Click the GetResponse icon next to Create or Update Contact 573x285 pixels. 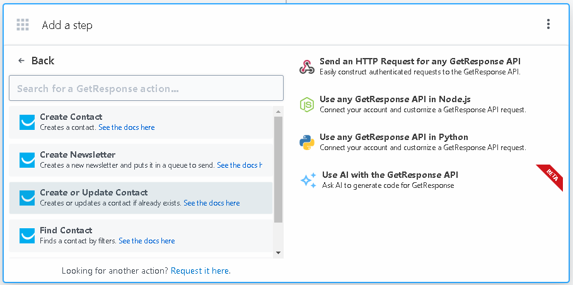click(x=27, y=198)
